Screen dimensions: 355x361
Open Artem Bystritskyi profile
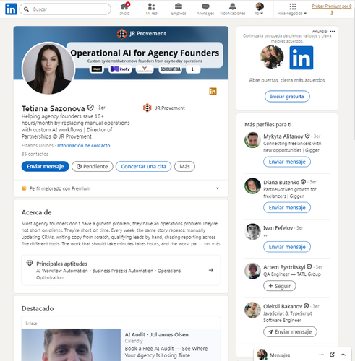pos(284,267)
